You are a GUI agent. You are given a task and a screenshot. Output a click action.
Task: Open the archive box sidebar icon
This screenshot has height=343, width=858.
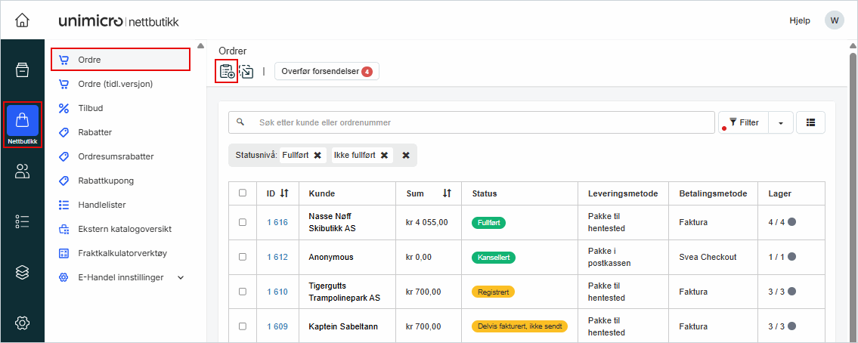point(23,70)
